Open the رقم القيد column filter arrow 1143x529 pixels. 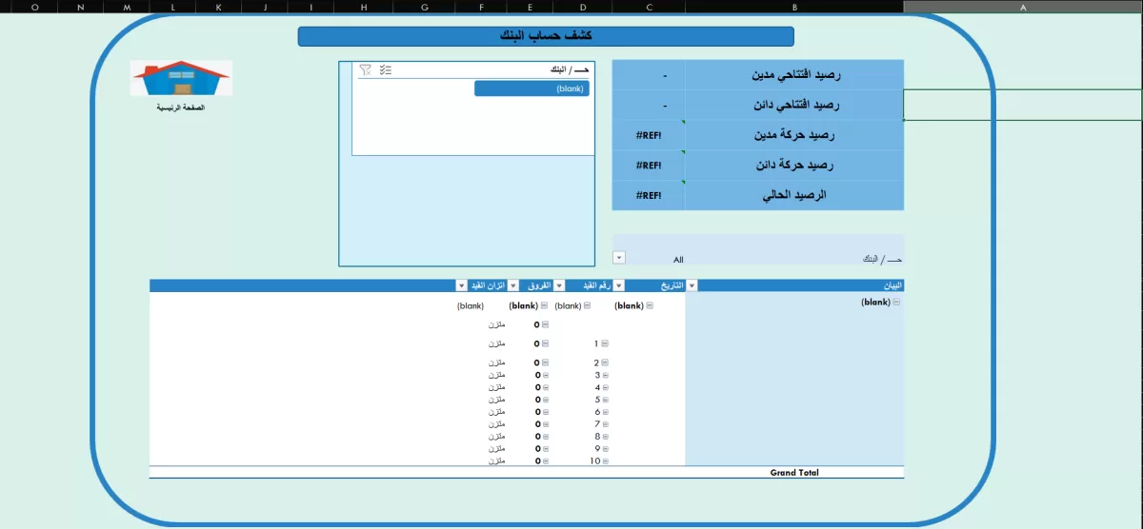[559, 285]
